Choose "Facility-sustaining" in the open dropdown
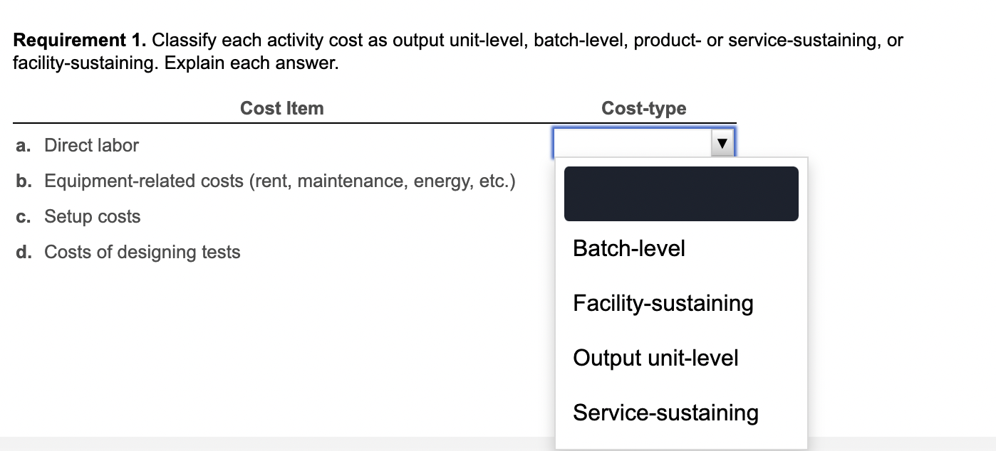 (x=662, y=303)
